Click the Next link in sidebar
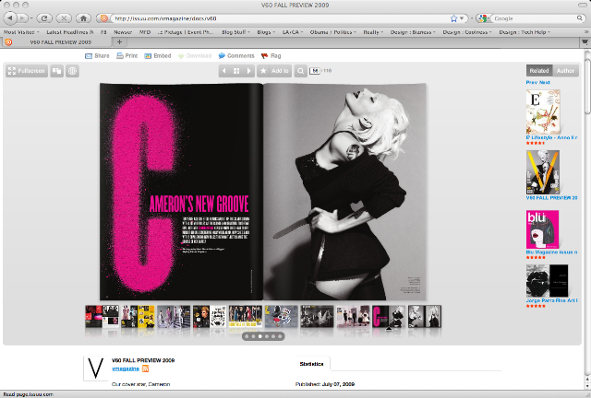Viewport: 591px width, 398px height. pyautogui.click(x=544, y=82)
